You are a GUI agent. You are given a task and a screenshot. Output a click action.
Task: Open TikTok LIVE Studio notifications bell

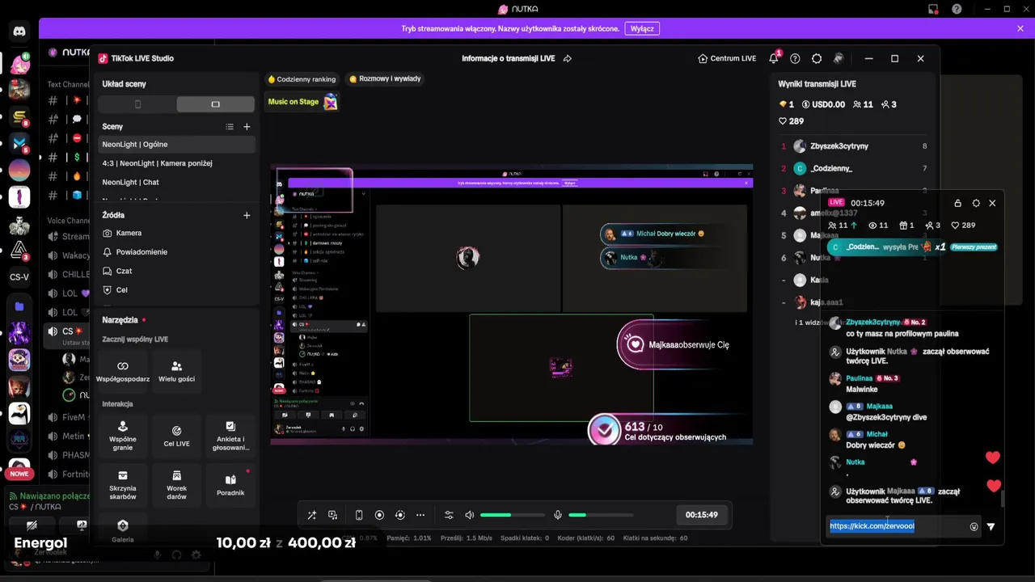click(774, 58)
